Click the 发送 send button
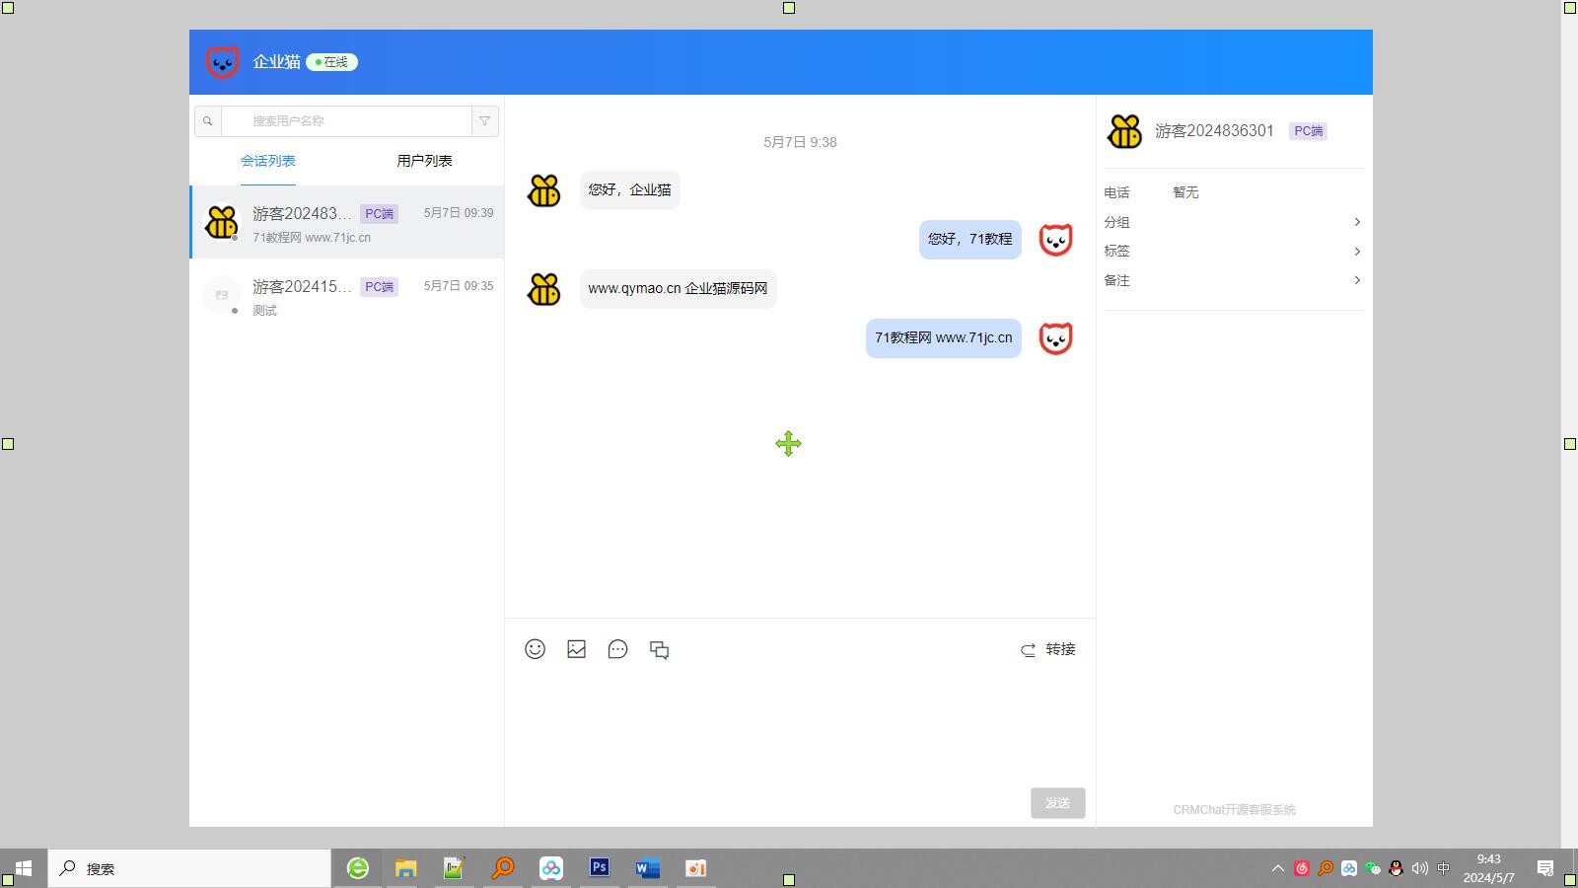Image resolution: width=1578 pixels, height=888 pixels. (x=1057, y=803)
